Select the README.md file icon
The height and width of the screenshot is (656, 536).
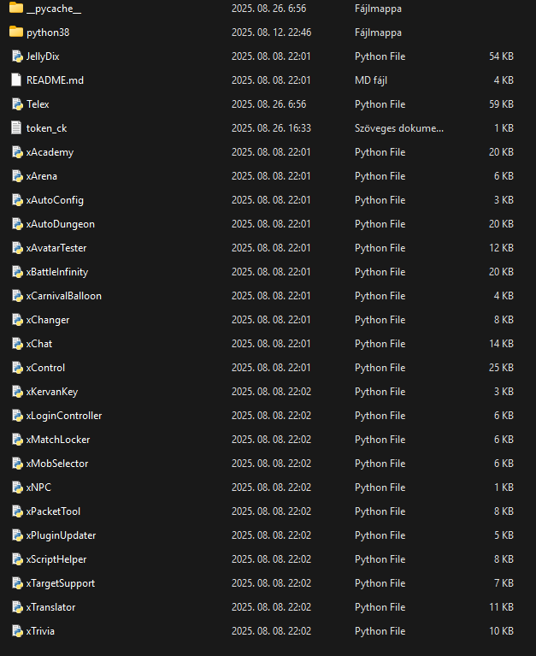(15, 80)
